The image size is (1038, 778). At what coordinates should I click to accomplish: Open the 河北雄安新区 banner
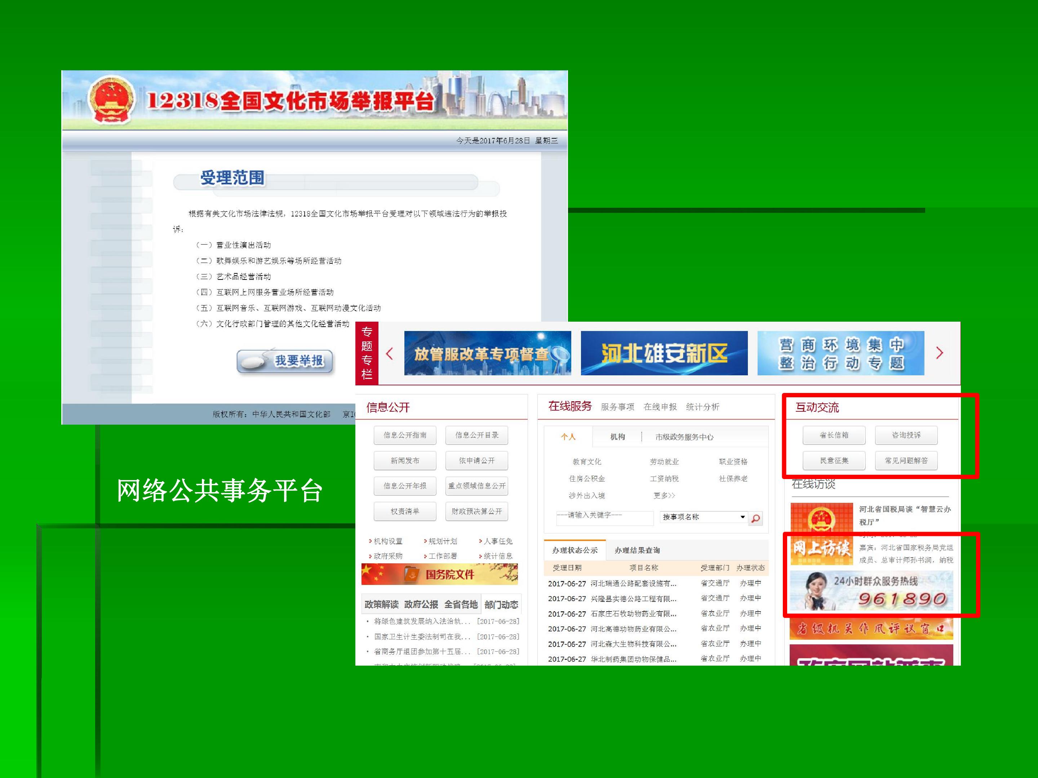pyautogui.click(x=664, y=353)
